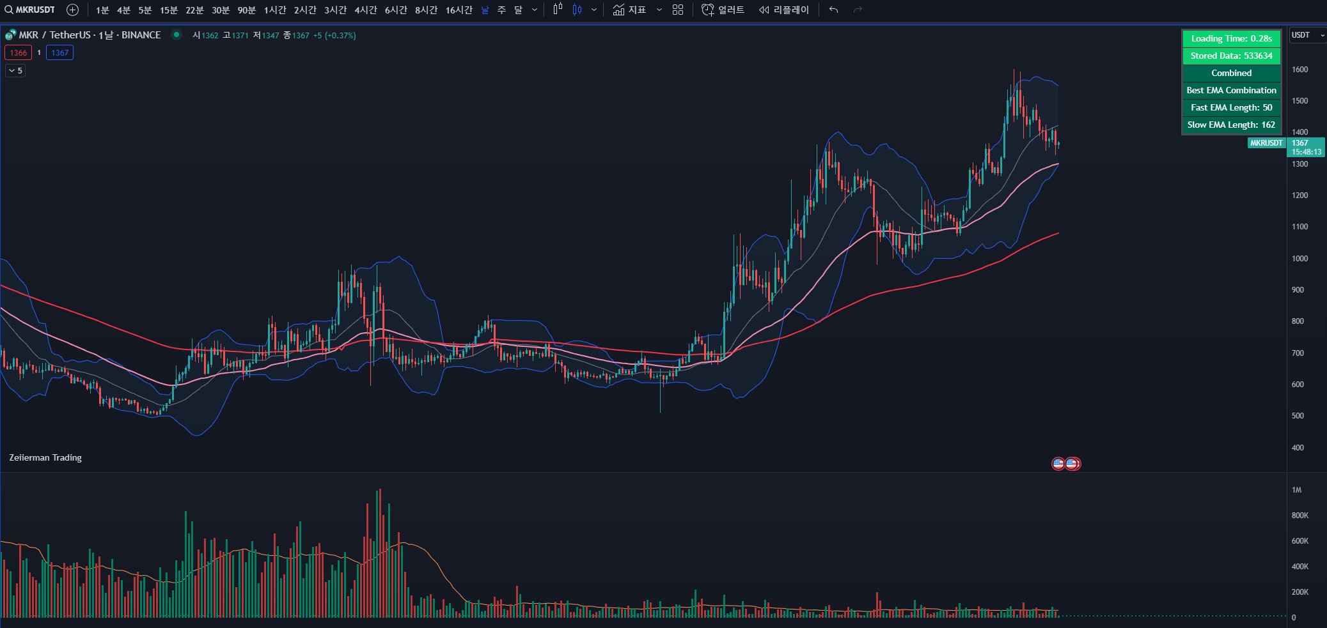Start bar replay with 리플레이

click(784, 10)
